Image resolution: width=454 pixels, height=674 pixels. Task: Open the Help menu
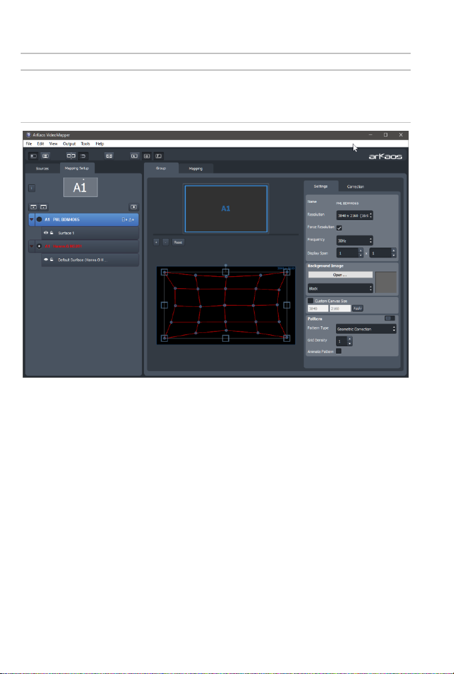(99, 144)
